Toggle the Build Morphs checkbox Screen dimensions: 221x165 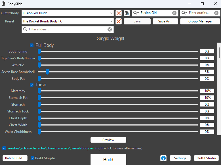(32, 158)
